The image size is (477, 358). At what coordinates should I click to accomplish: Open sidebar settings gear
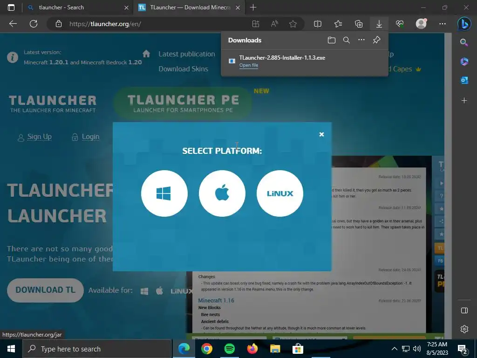coord(464,329)
